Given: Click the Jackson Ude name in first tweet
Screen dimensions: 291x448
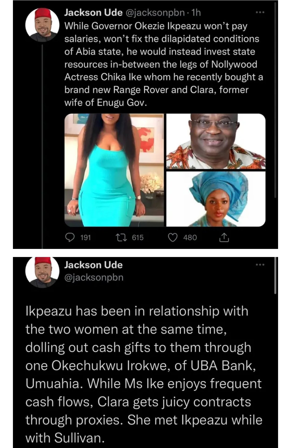Looking at the screenshot, I should [93, 13].
